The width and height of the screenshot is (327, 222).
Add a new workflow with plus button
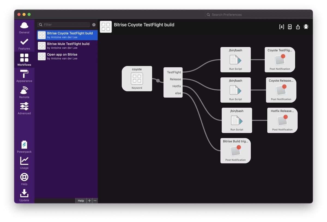pyautogui.click(x=89, y=200)
